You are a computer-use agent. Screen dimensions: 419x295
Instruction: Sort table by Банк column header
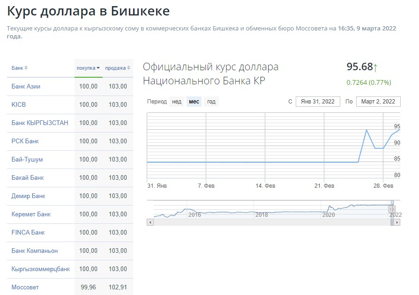click(19, 68)
